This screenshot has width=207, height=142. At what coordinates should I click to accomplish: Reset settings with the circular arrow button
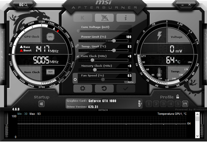click(104, 88)
